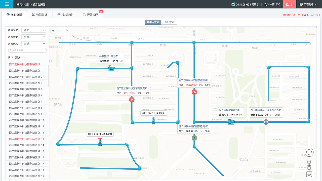Open the 测点区域 dropdown
Viewport: 322px width, 181px height.
tap(34, 30)
